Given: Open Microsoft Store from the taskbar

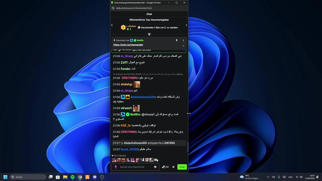Looking at the screenshot, I should [x=58, y=177].
